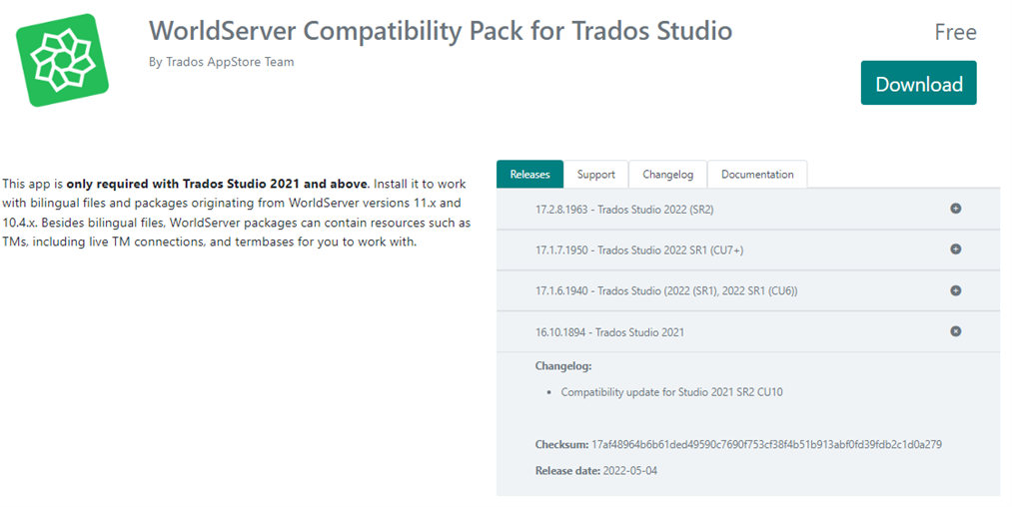Screen dimensions: 1012x507
Task: Expand the 17.2.8.1963 release plus icon
Action: [x=956, y=209]
